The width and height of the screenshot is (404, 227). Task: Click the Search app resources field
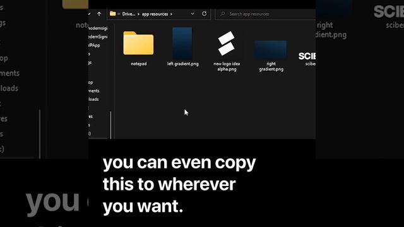click(x=265, y=14)
